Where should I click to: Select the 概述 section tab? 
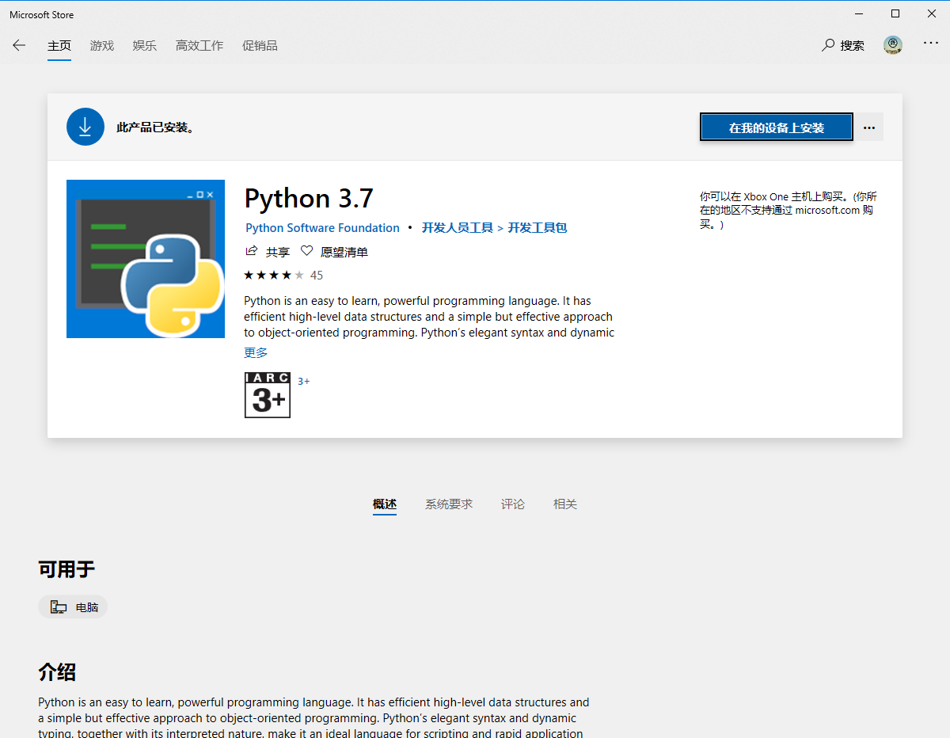pos(385,504)
